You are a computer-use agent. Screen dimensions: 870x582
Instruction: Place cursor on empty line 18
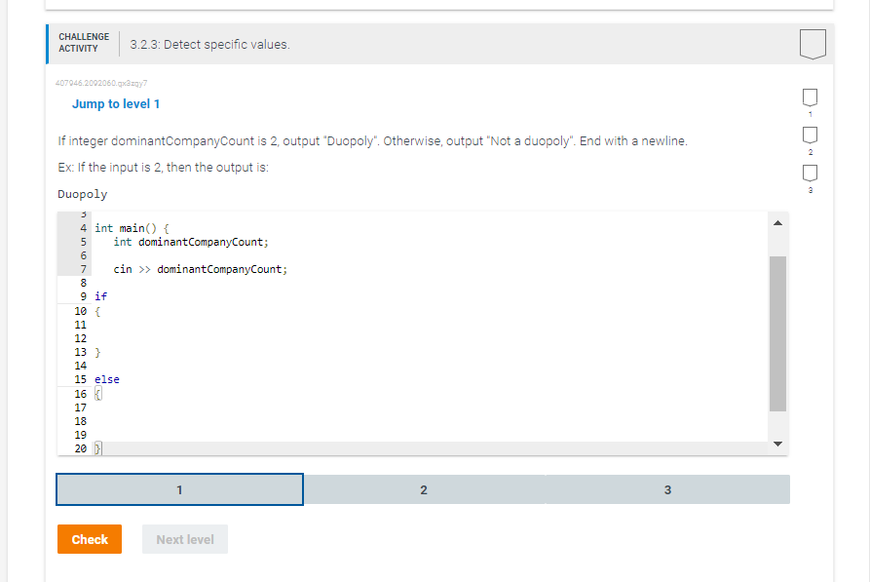(428, 421)
